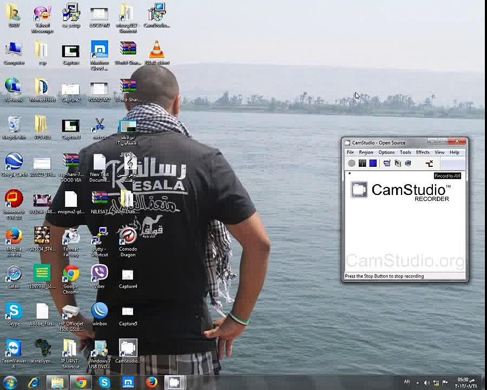Open Firefox from the taskbar
Screen dimensions: 487x390
tap(152, 382)
